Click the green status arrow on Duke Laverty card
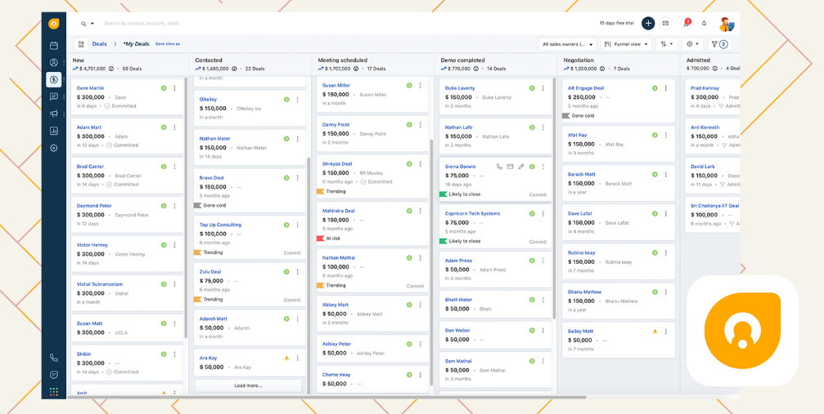This screenshot has height=414, width=824. (x=532, y=88)
